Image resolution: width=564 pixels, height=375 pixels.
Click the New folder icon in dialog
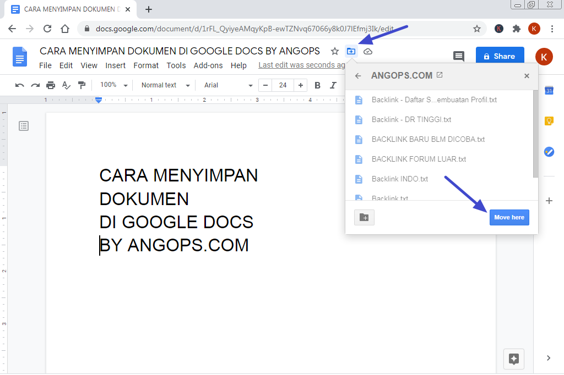(364, 217)
